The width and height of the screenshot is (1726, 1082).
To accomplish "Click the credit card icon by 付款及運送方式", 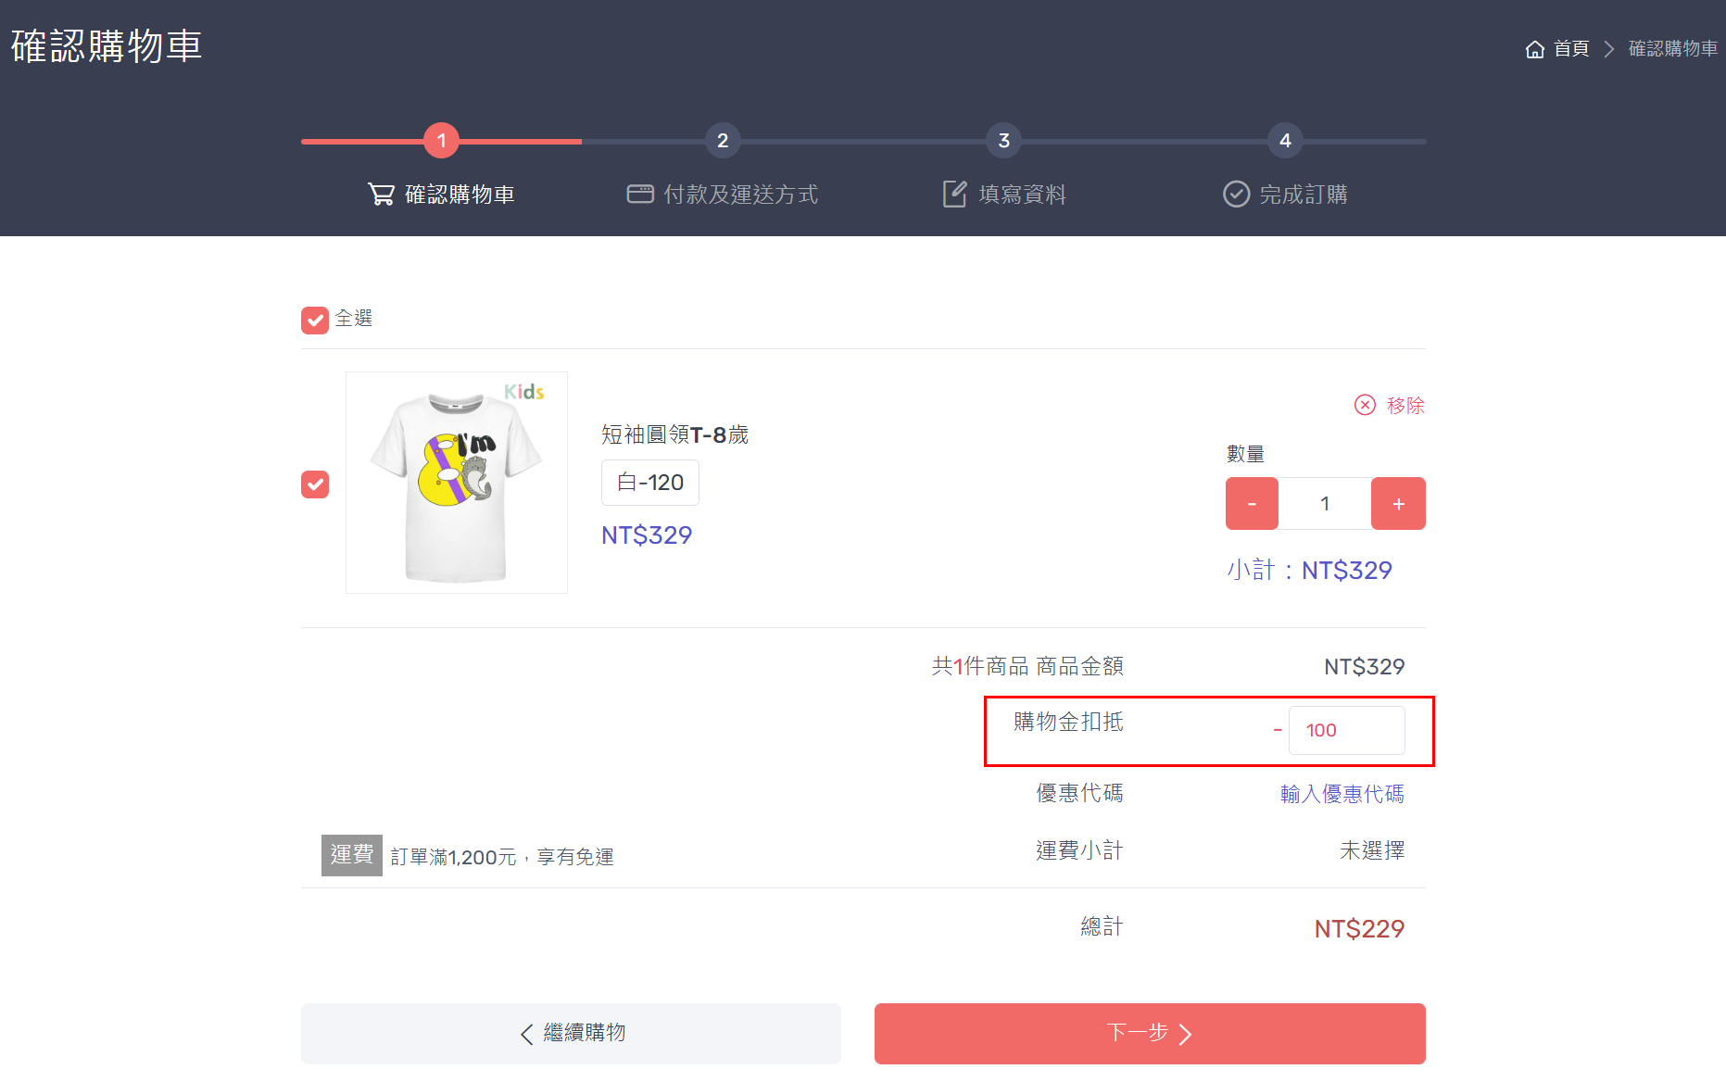I will pyautogui.click(x=640, y=194).
